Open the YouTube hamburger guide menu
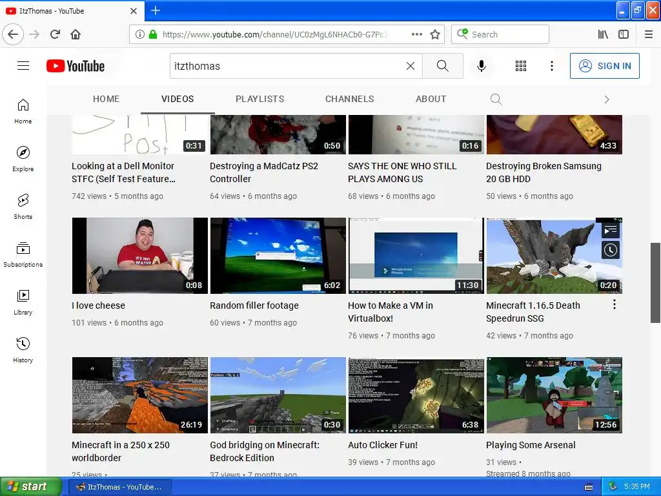This screenshot has height=496, width=661. pos(23,66)
